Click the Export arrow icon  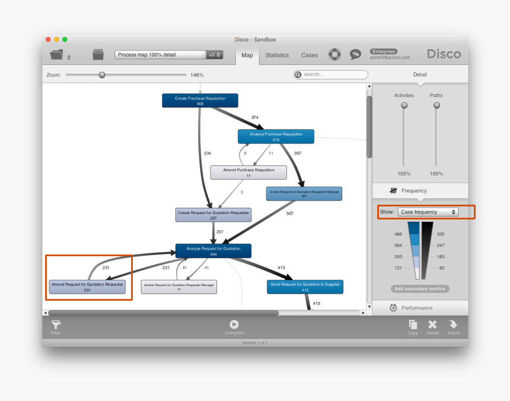click(453, 324)
